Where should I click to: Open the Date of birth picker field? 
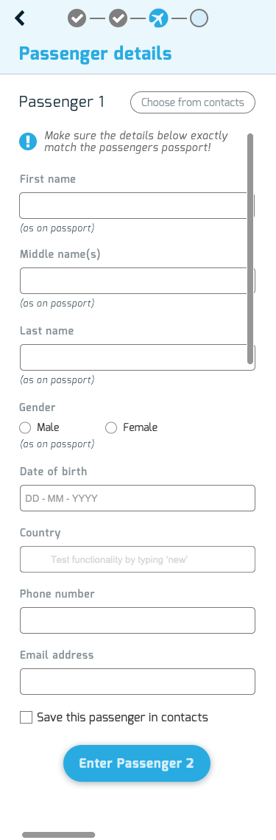(x=138, y=498)
